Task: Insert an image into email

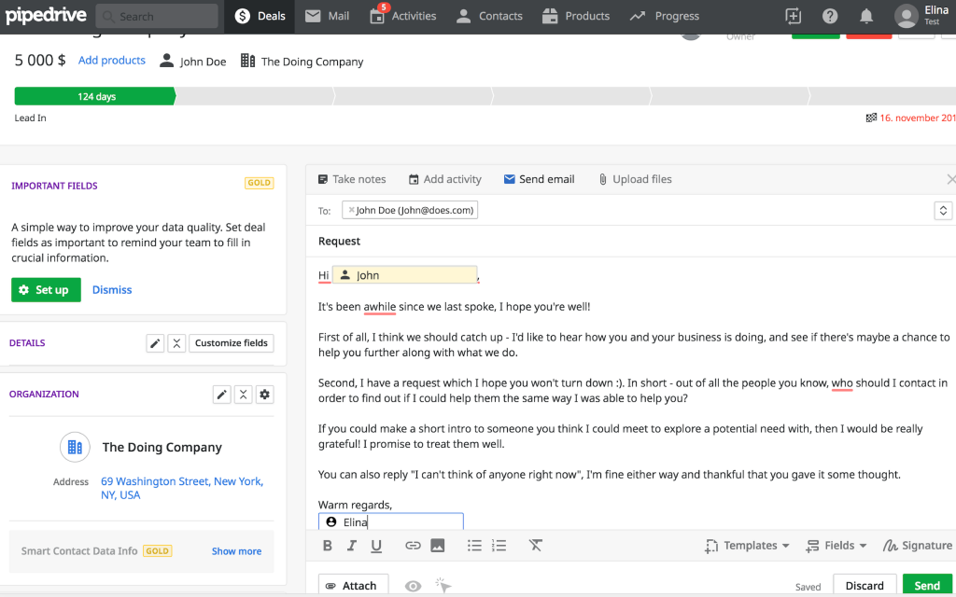Action: tap(437, 546)
